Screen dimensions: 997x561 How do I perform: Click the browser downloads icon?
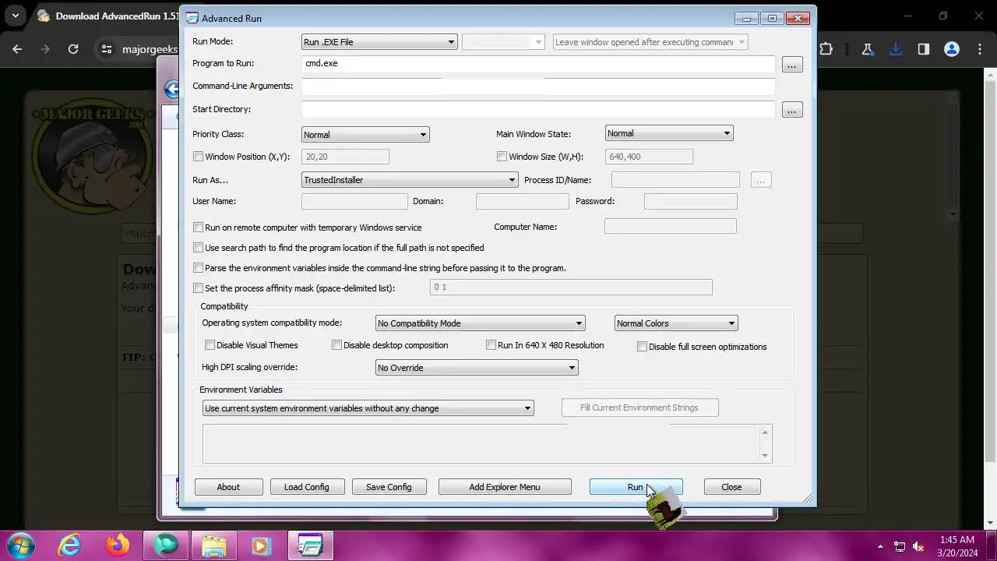point(896,49)
